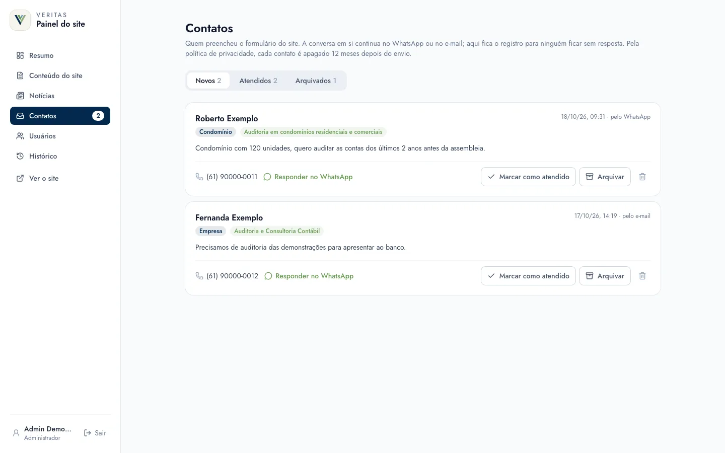
Task: Mark Fernanda Exemplo as atendido
Action: click(x=528, y=276)
